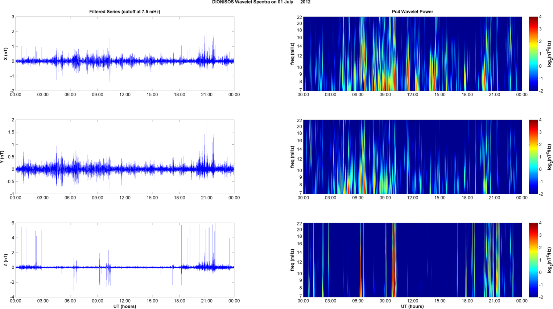Click the middle colorbar's log2(nT²/Hz) label
Screen dimensions: 553x309
point(550,157)
